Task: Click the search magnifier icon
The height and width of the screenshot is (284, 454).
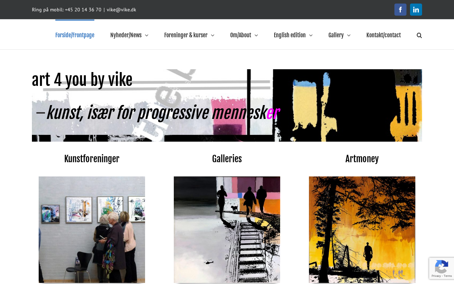Action: 419,35
